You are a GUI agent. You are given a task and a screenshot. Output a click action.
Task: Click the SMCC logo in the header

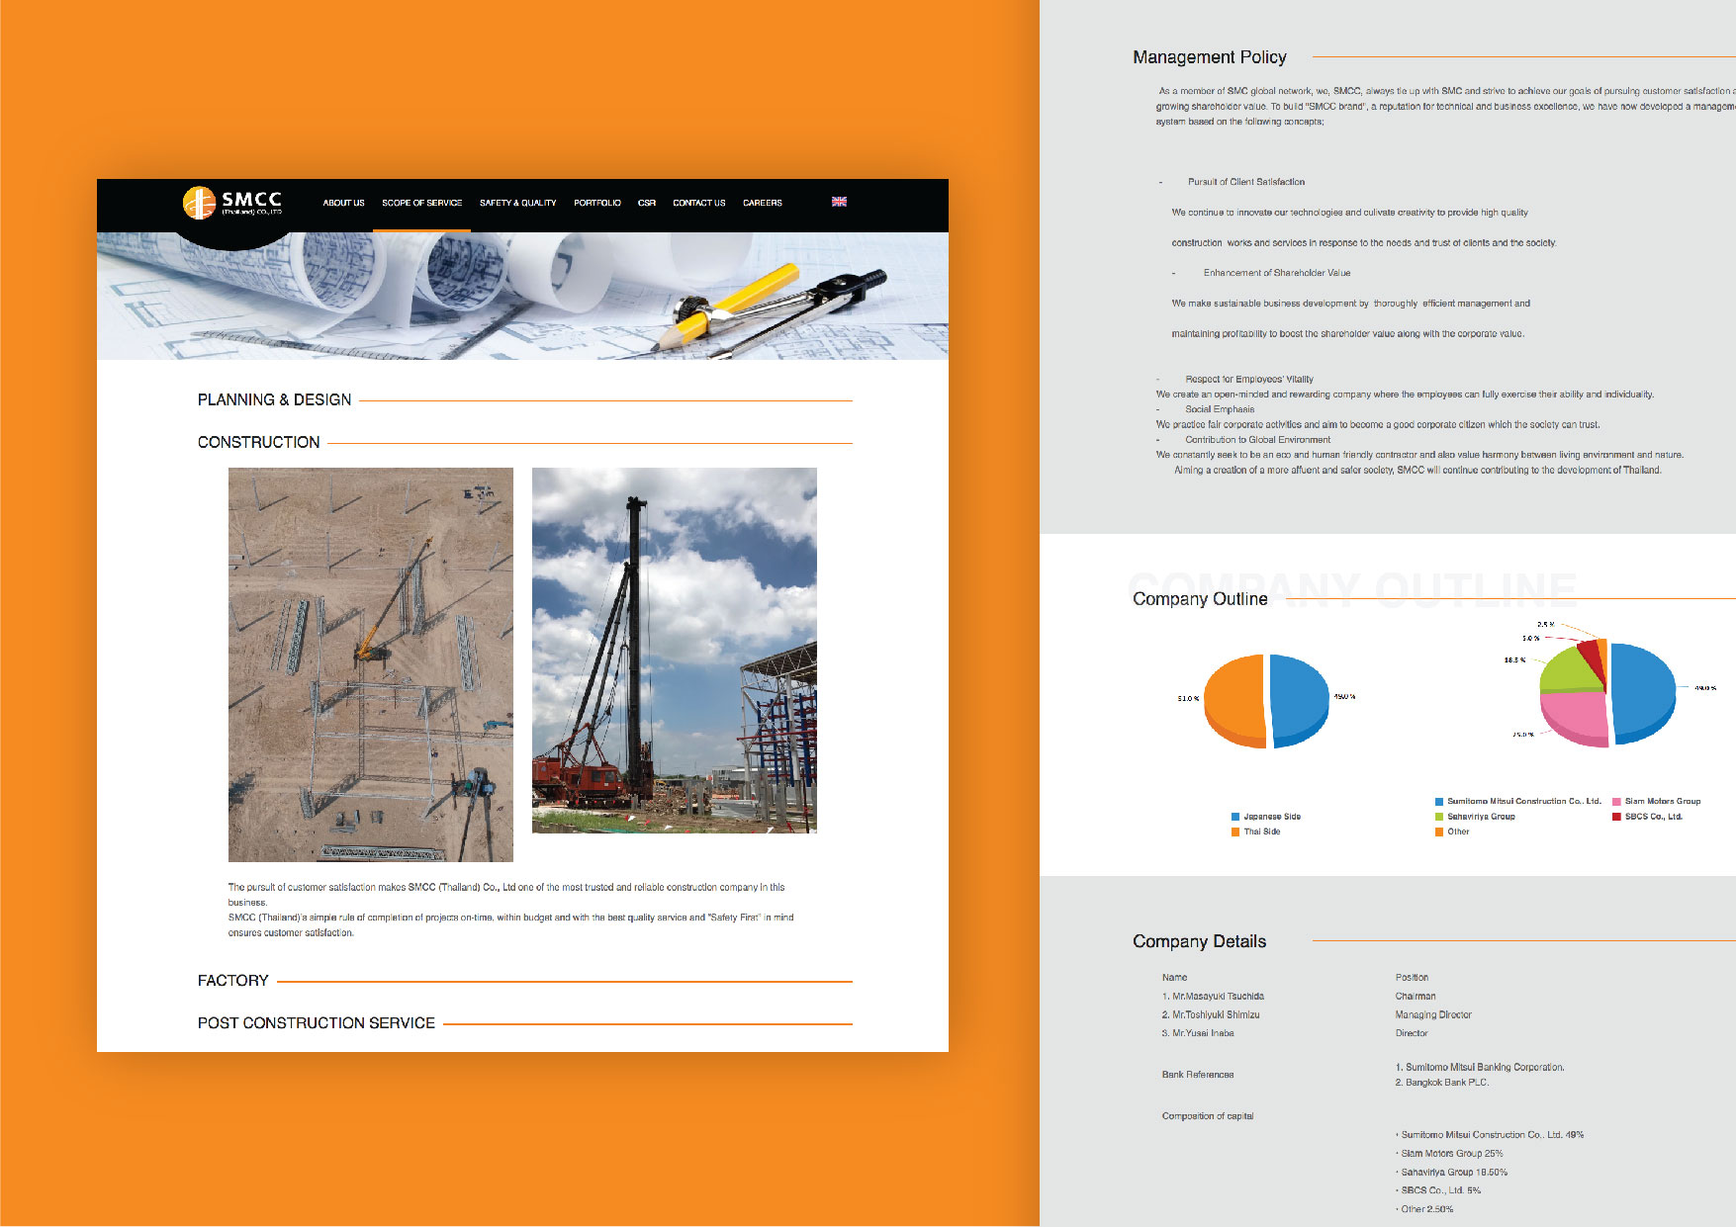(x=232, y=202)
